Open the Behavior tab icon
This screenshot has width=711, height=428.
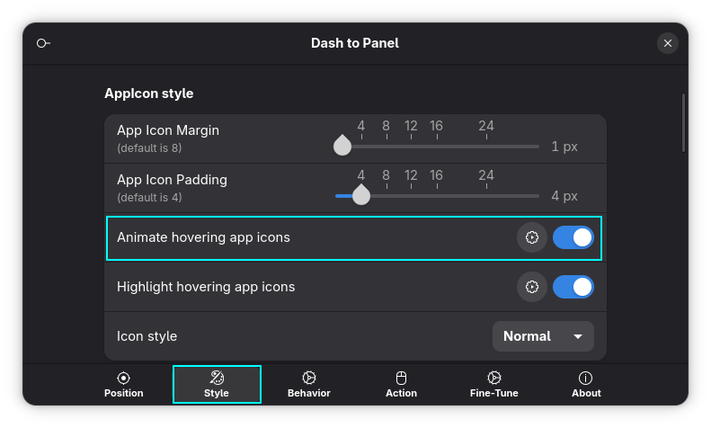[x=309, y=378]
